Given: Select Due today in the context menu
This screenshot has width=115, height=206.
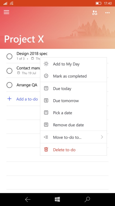Looking at the screenshot, I should point(73,89).
